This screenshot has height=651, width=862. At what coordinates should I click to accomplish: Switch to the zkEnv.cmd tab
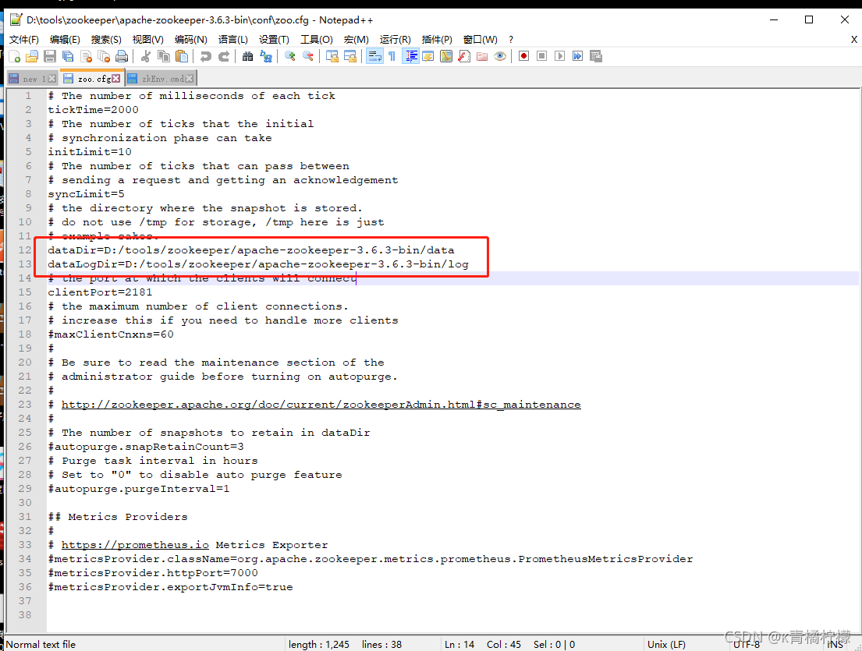(x=161, y=79)
